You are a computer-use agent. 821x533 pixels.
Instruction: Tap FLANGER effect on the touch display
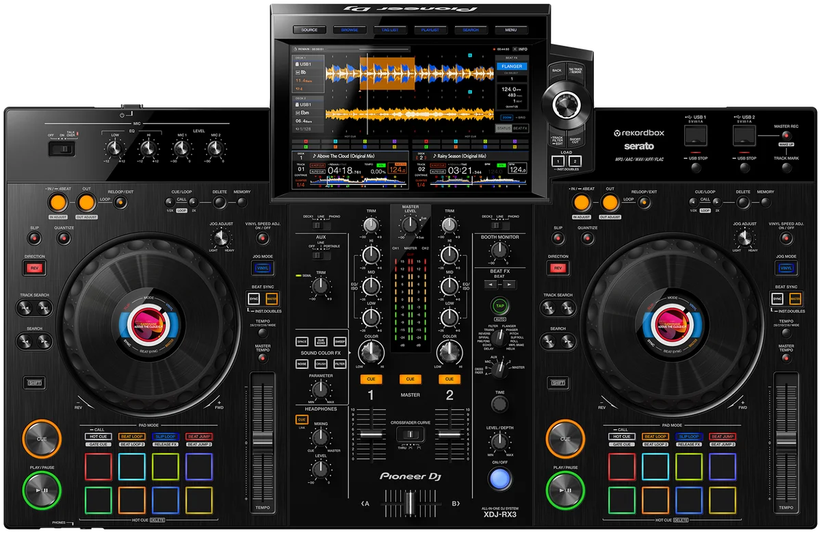click(512, 66)
